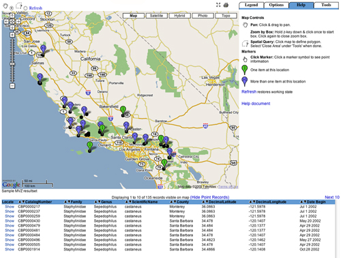Click Show for record CBP0000430
This screenshot has height=258, width=341.
tap(10, 221)
